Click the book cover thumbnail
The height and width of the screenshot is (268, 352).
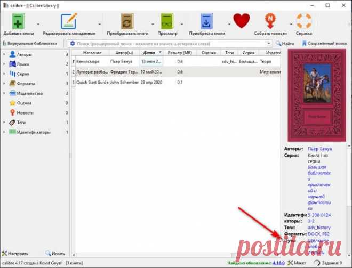click(317, 95)
